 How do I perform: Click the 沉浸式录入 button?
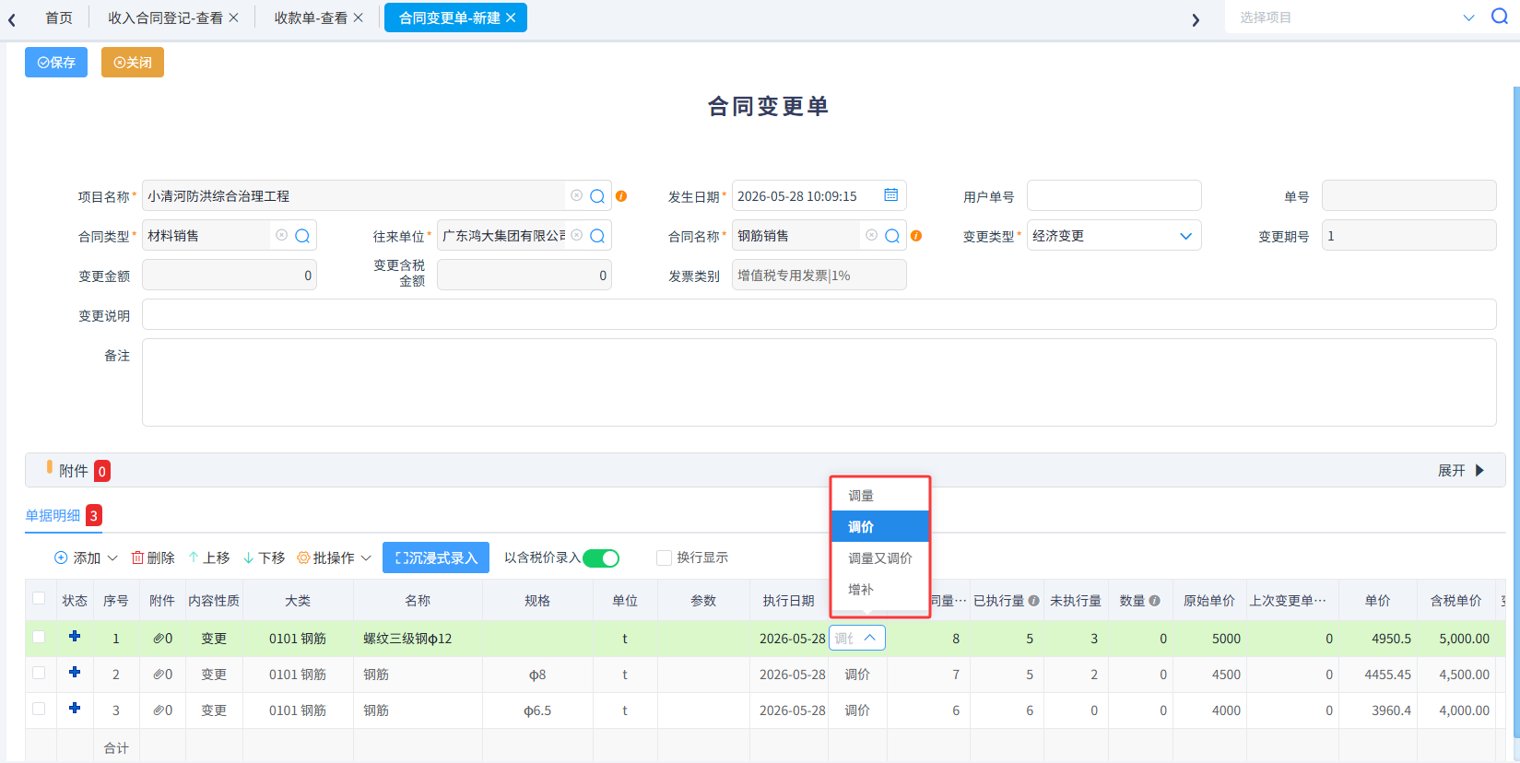(x=436, y=558)
